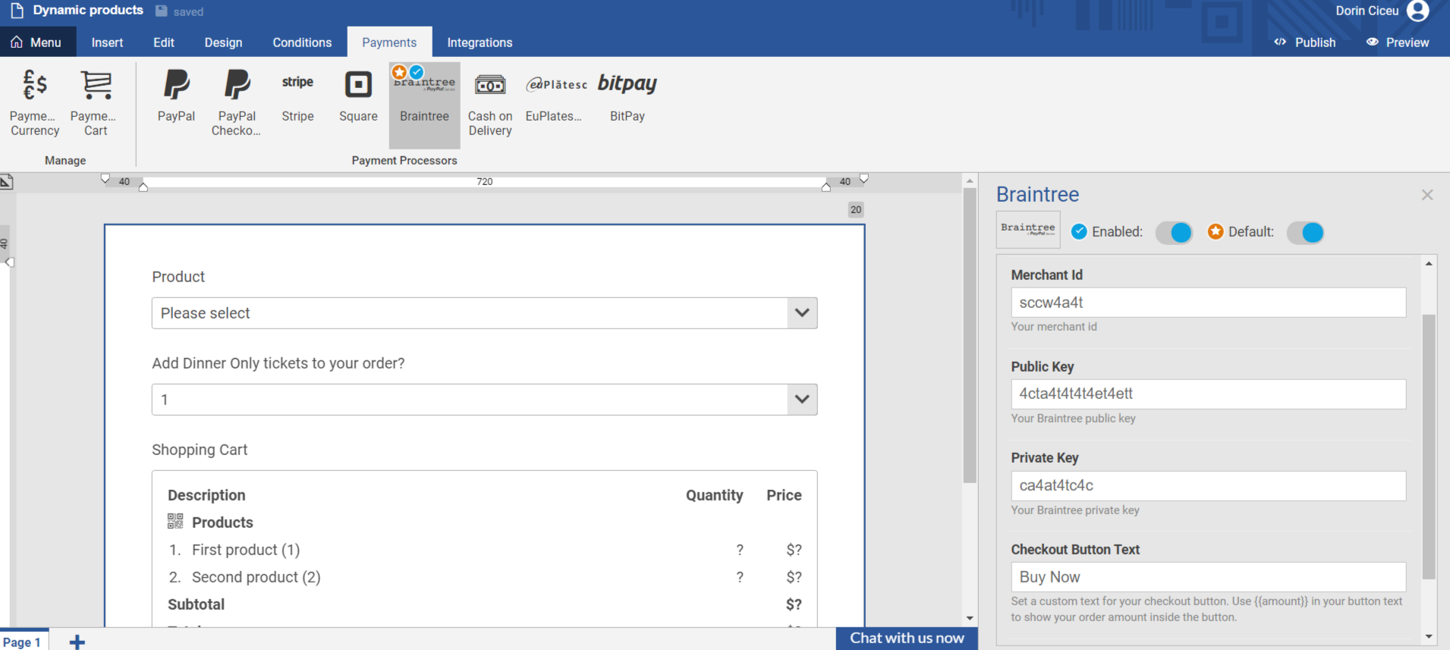1450x650 pixels.
Task: Switch to the Integrations tab
Action: pos(480,42)
